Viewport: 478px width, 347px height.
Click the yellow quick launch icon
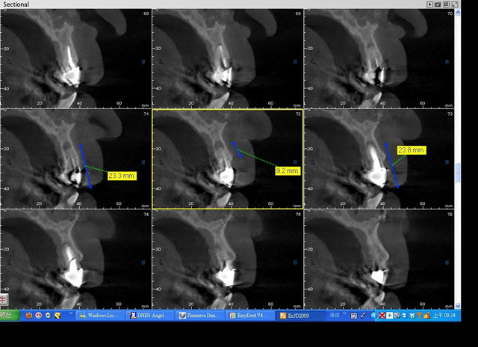(58, 316)
